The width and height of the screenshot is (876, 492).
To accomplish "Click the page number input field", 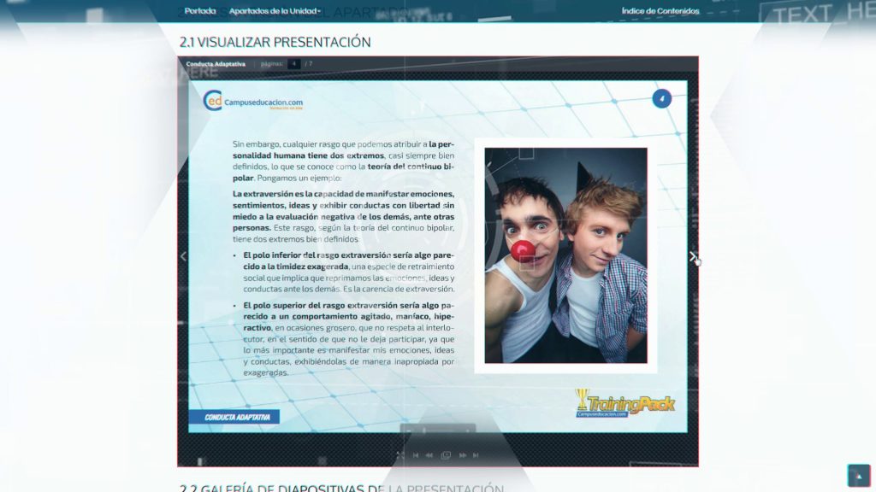I will pos(293,64).
